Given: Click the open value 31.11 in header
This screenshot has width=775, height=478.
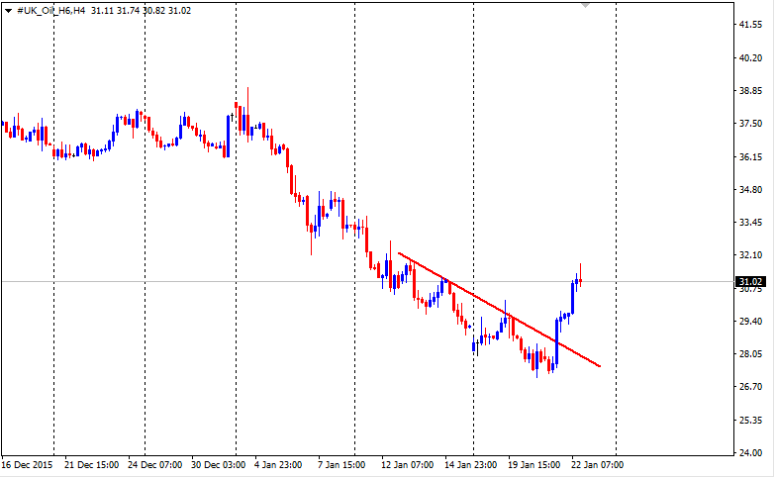Looking at the screenshot, I should pos(102,10).
